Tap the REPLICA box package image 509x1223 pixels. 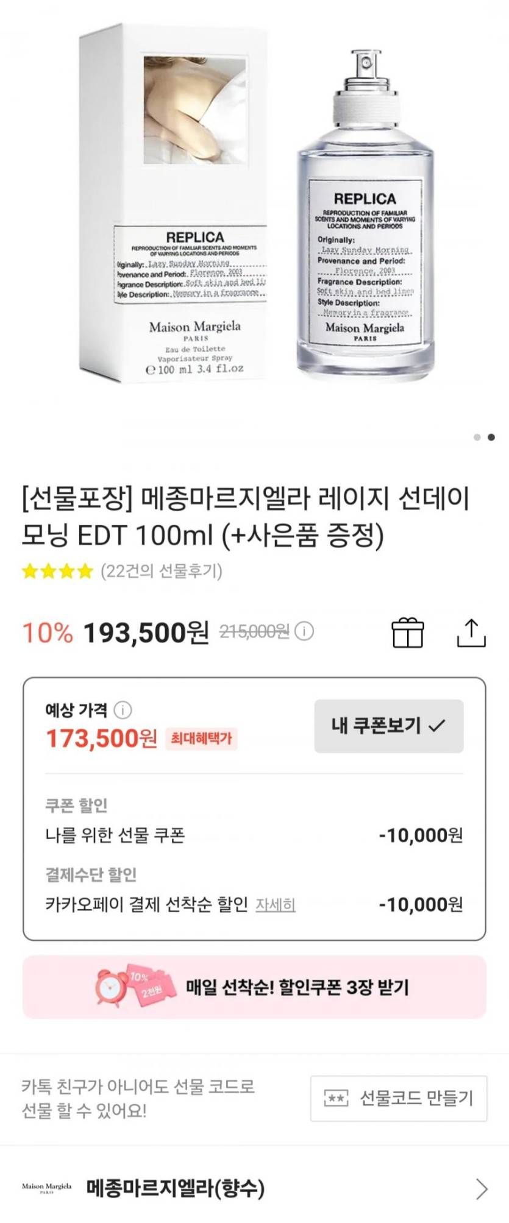[174, 204]
